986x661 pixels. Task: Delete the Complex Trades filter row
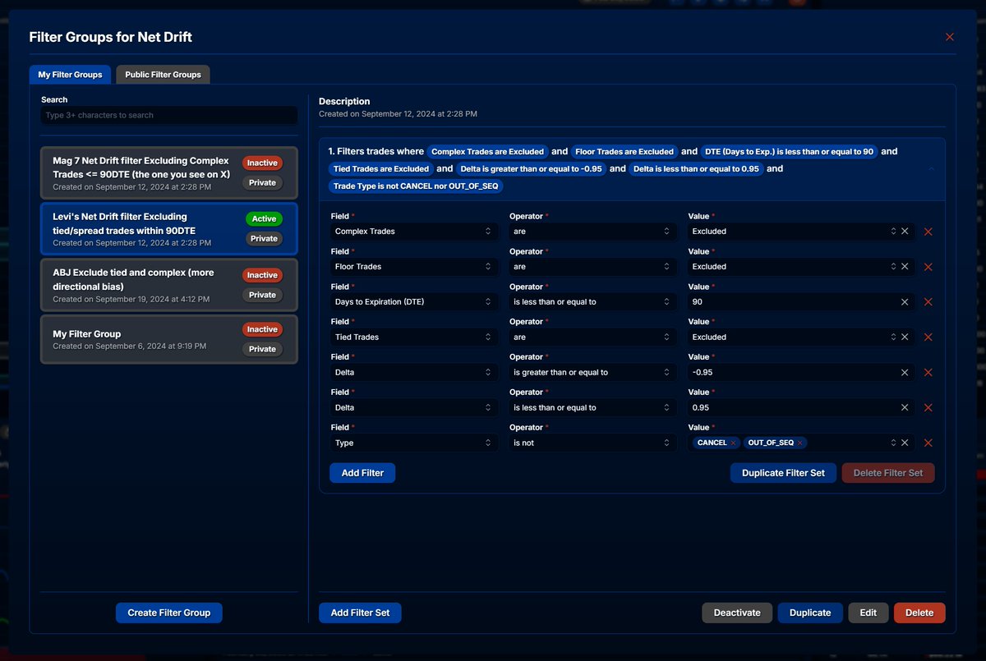click(928, 232)
